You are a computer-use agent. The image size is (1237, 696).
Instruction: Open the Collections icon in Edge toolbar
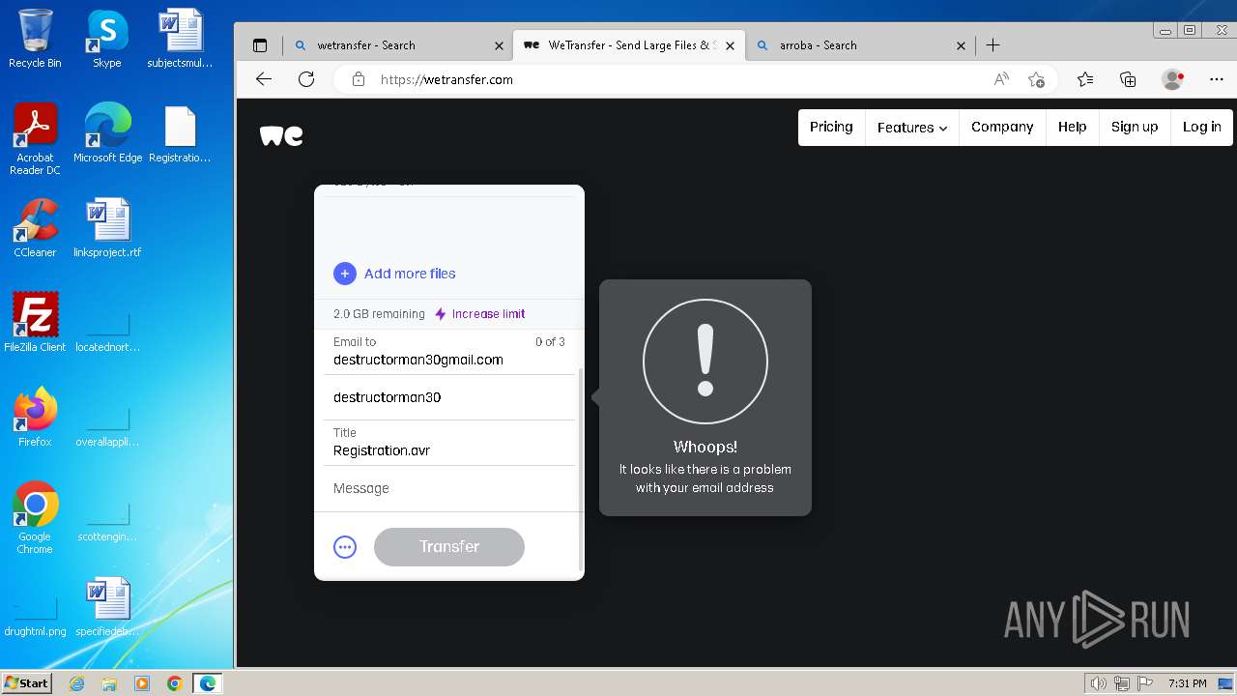click(1128, 79)
